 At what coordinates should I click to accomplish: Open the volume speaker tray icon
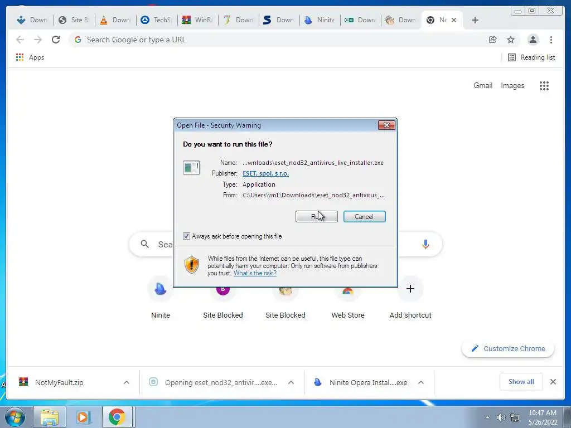[x=501, y=417]
